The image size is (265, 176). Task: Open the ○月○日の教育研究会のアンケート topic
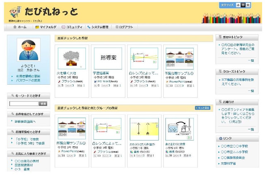tap(238, 49)
